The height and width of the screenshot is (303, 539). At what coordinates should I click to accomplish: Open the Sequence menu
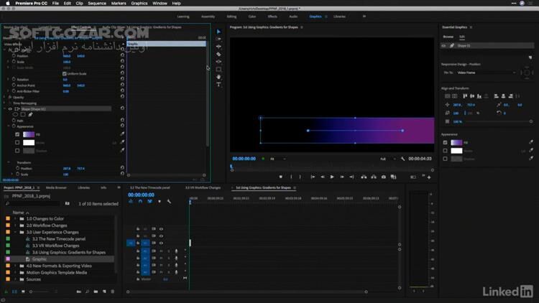(x=97, y=3)
